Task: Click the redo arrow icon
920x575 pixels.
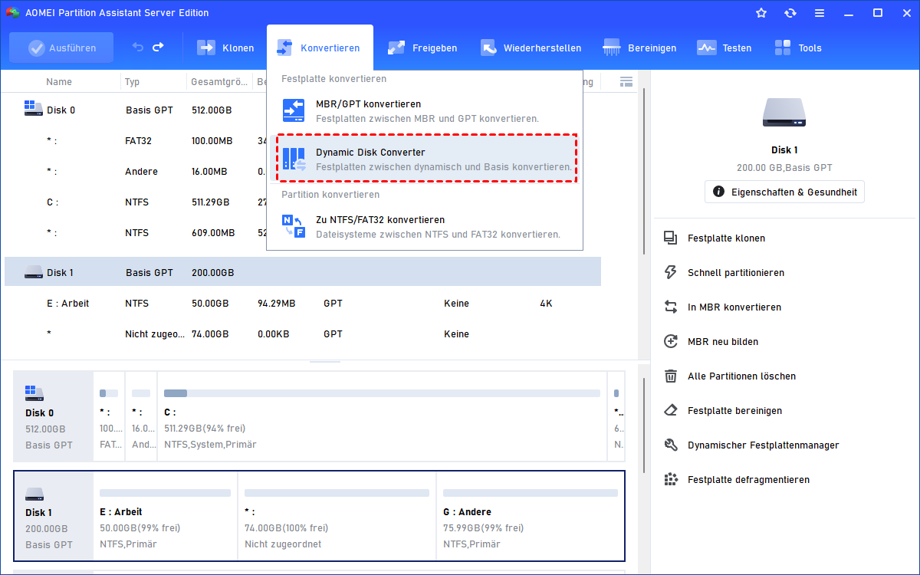Action: [158, 48]
